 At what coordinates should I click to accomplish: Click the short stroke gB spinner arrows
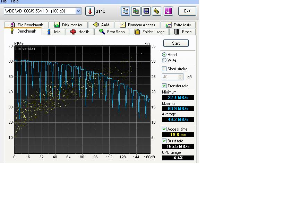pyautogui.click(x=180, y=77)
